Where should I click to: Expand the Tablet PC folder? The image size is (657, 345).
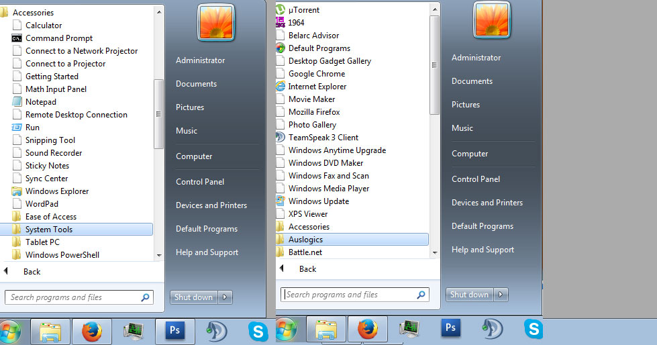(x=36, y=242)
